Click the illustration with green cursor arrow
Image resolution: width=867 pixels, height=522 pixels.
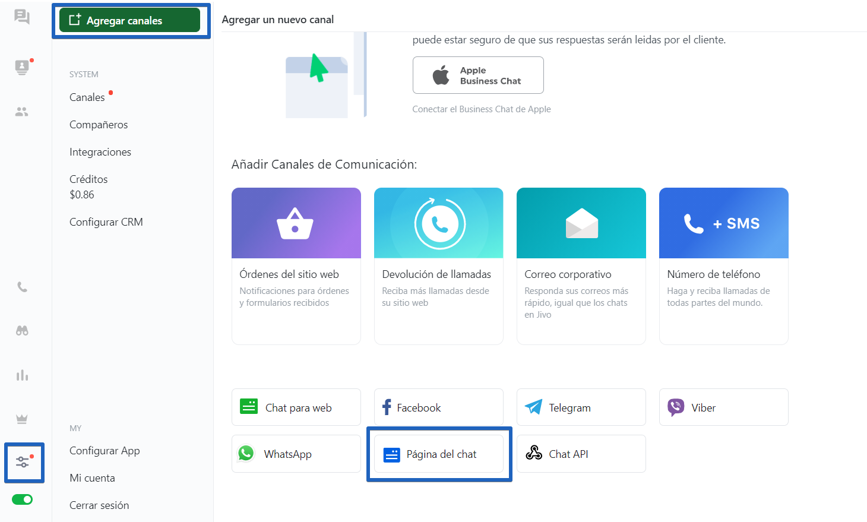tap(325, 75)
